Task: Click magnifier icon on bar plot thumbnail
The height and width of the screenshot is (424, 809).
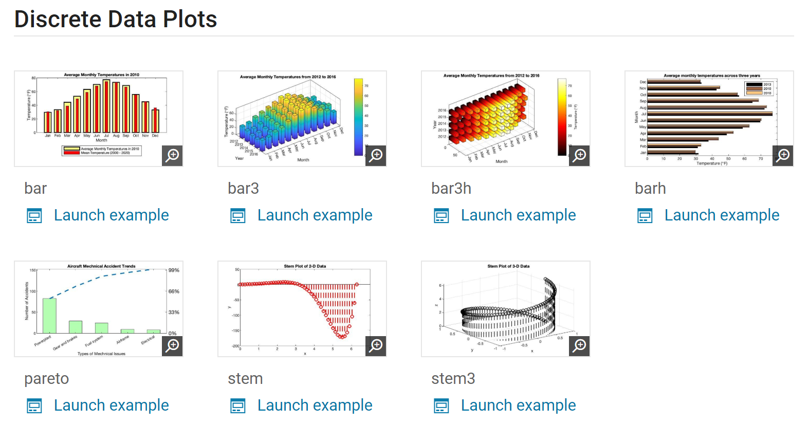Action: point(173,155)
